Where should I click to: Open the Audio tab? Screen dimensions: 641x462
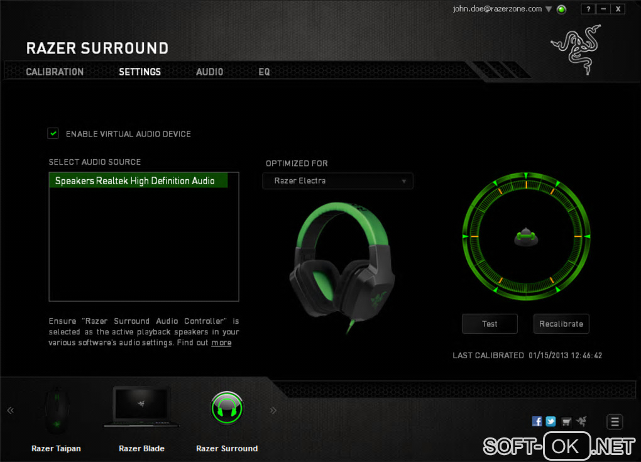pyautogui.click(x=210, y=72)
